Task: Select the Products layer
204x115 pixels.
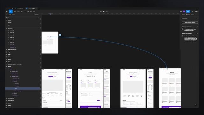Action: (x=17, y=86)
